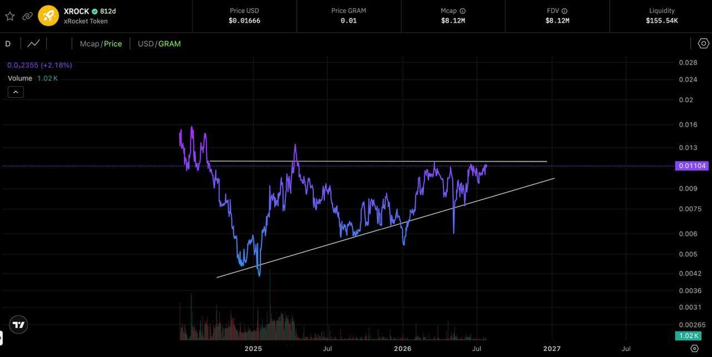Click the Price GRAM value 0.01
The width and height of the screenshot is (712, 357).
click(349, 21)
